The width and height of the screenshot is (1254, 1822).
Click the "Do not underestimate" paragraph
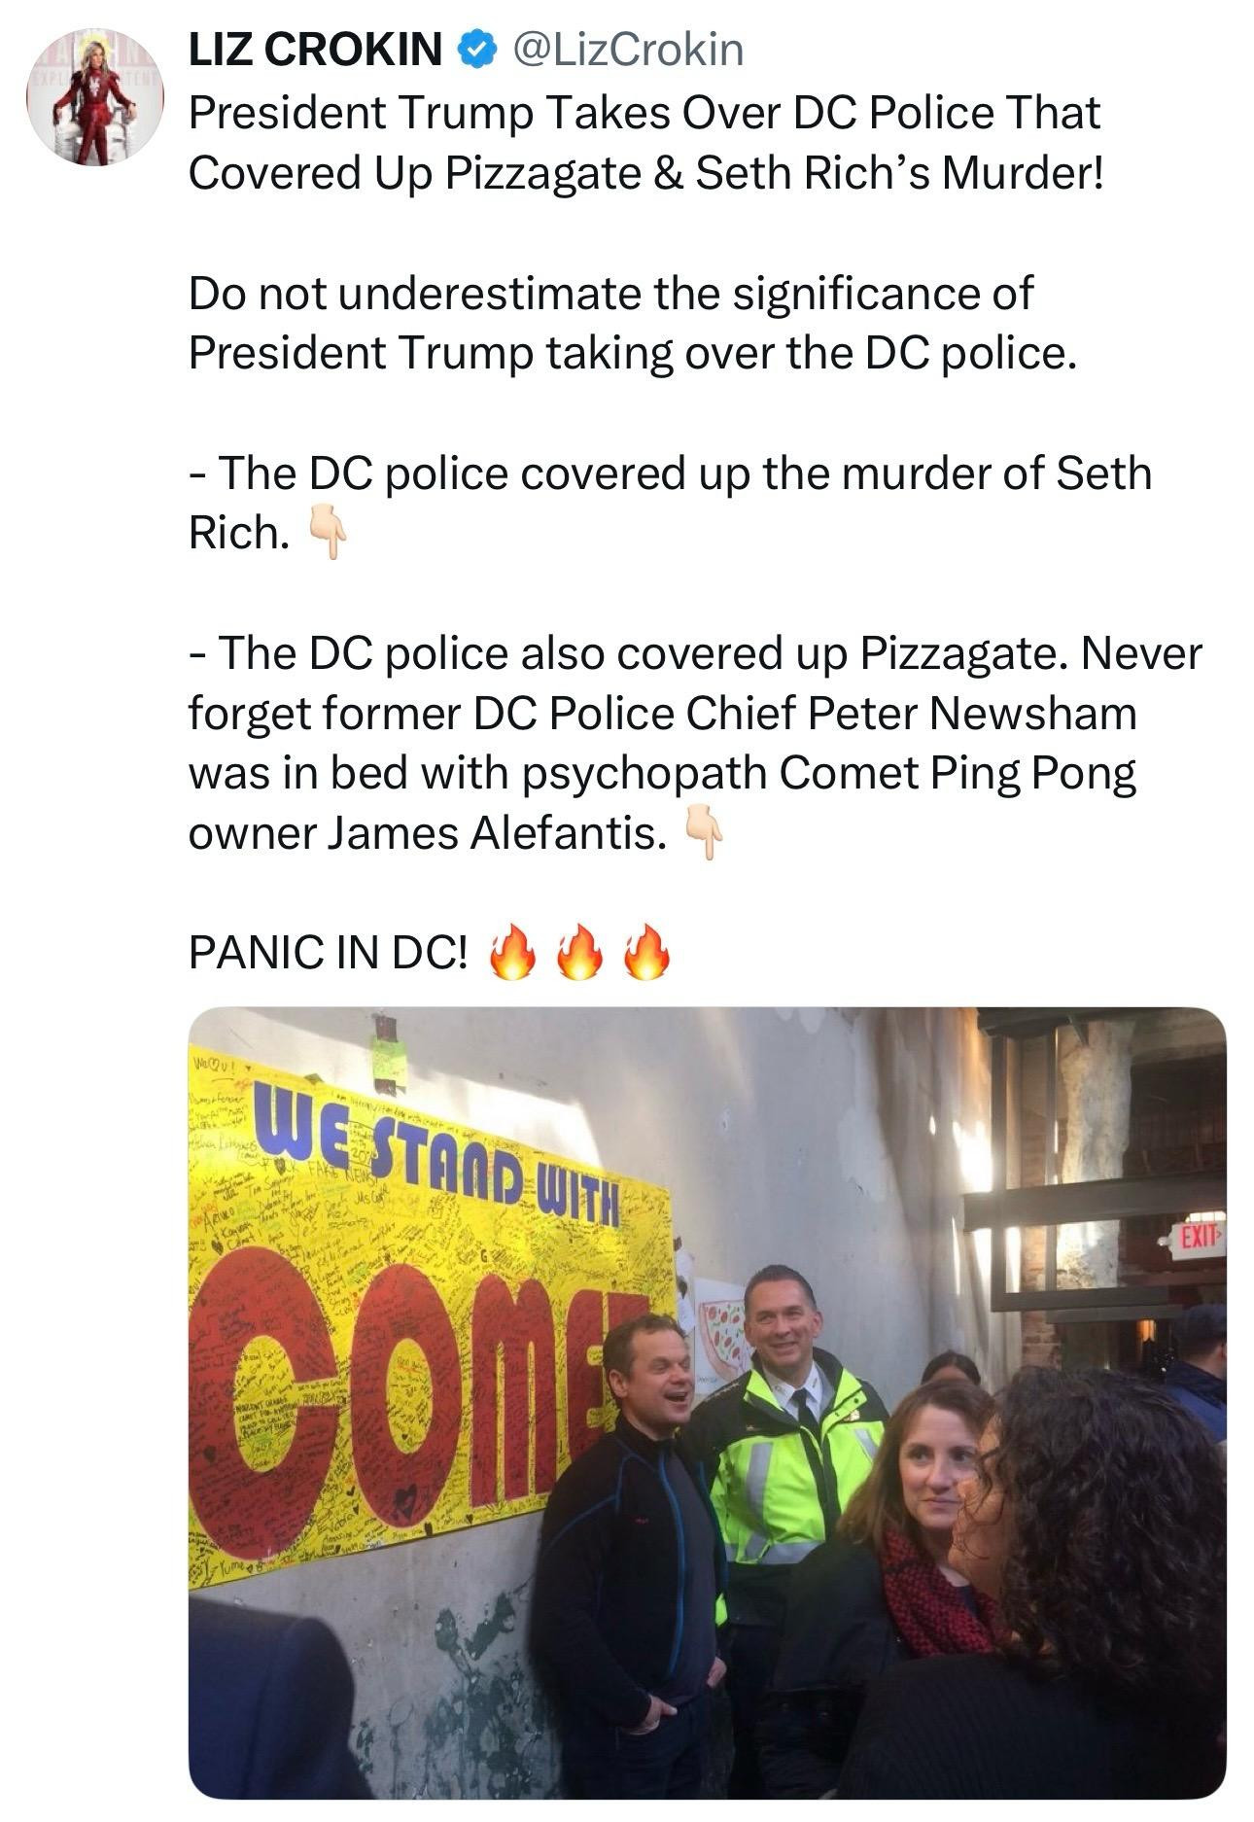[632, 323]
